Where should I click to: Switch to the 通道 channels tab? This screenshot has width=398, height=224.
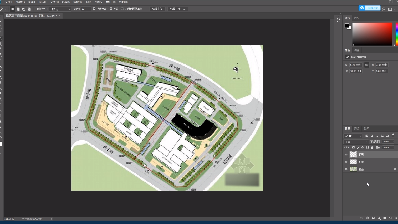pyautogui.click(x=357, y=128)
